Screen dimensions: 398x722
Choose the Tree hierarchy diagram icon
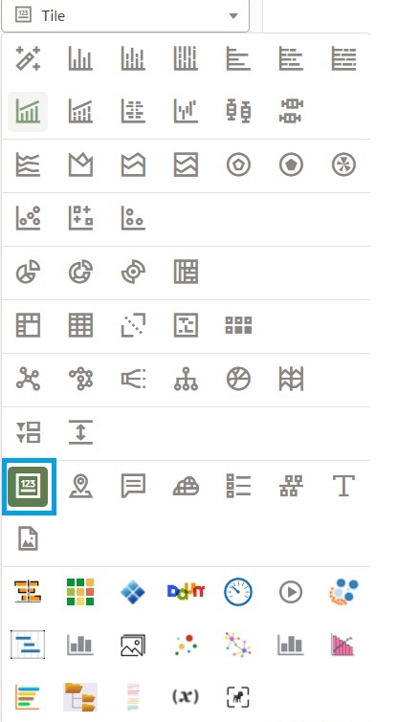[187, 379]
